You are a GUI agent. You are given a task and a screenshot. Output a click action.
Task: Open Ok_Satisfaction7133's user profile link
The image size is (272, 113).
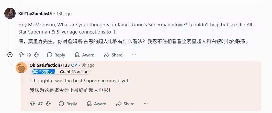tap(50, 65)
